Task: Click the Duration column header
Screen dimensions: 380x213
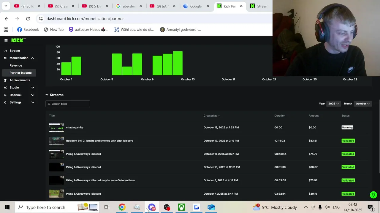Action: [x=280, y=116]
